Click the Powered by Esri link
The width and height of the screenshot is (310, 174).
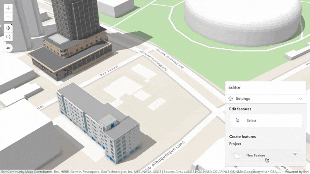(x=297, y=172)
